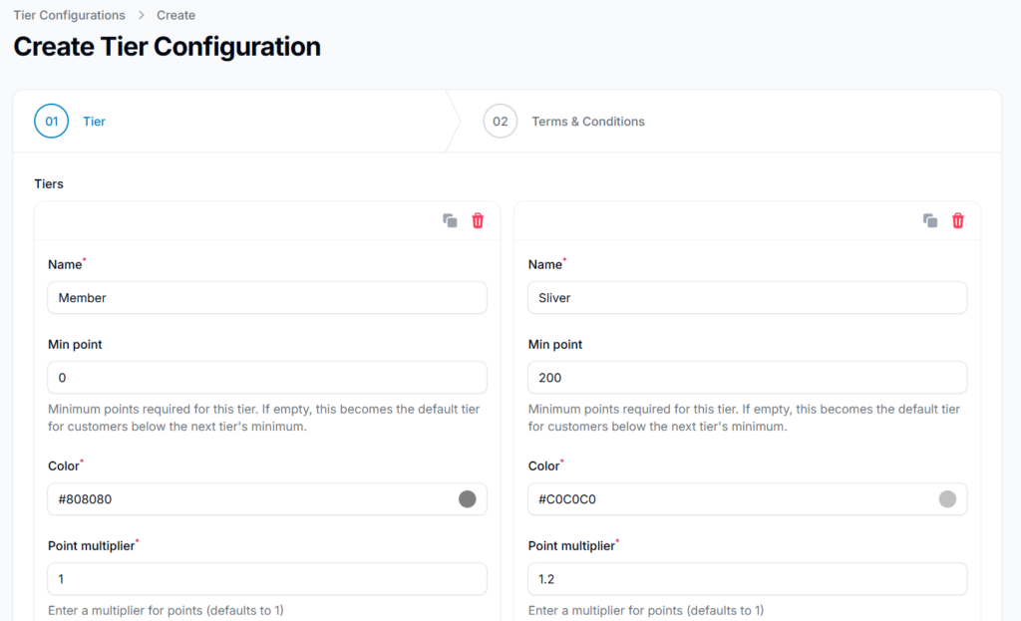Image resolution: width=1021 pixels, height=621 pixels.
Task: Focus the Member name input field
Action: tap(267, 297)
